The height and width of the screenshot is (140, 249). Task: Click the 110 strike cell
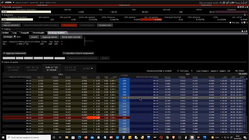click(x=124, y=98)
